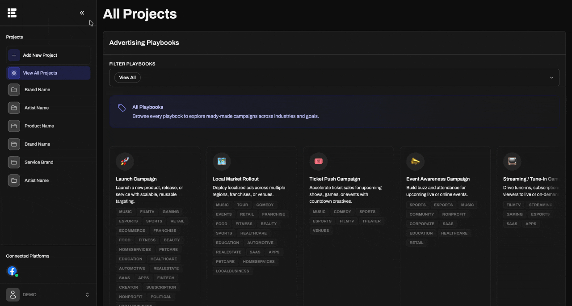This screenshot has height=306, width=572.
Task: Click the NONPROFIT tag on Event Awareness Campaign
Action: (454, 214)
